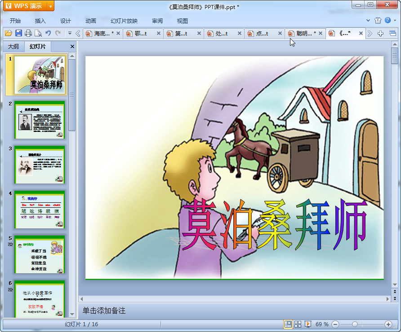Select slide 2 thumbnail with portrait
The height and width of the screenshot is (332, 401).
point(40,120)
